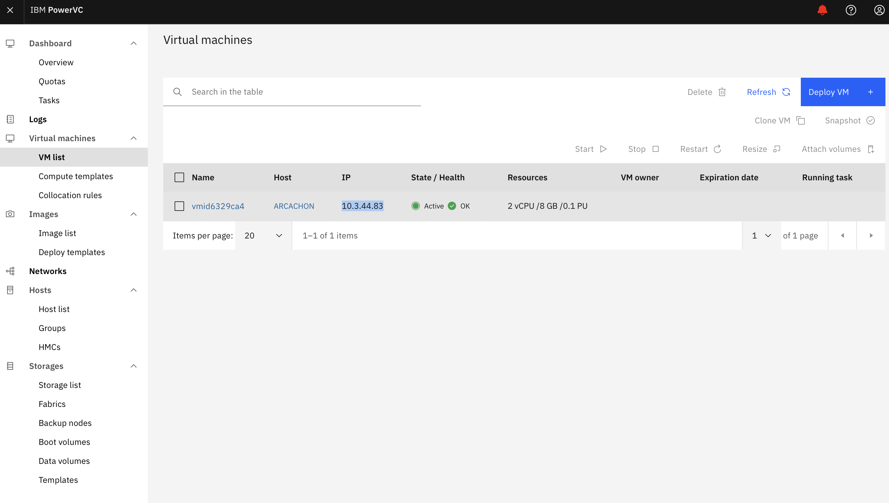Open the ARCACHON host link

click(294, 206)
